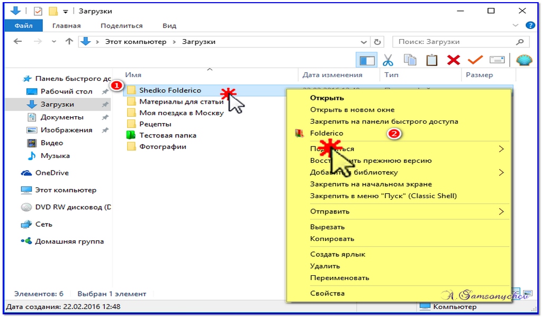Click the magnifier search icon
Image resolution: width=542 pixels, height=317 pixels.
point(520,42)
